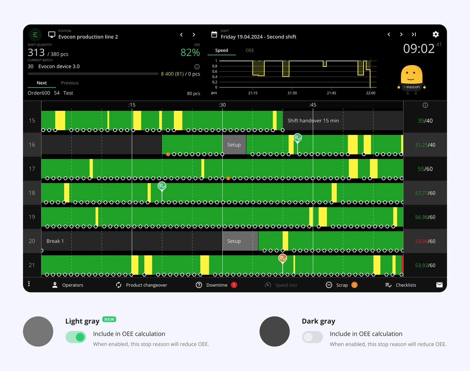
Task: Click the 09:02 clock display
Action: [419, 49]
